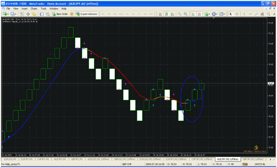277x167 pixels.
Task: Toggle the Expert Advisors button
Action: [87, 14]
